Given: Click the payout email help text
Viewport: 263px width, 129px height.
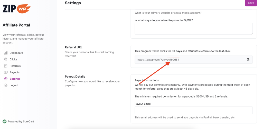Looking at the screenshot, I should [x=185, y=117].
